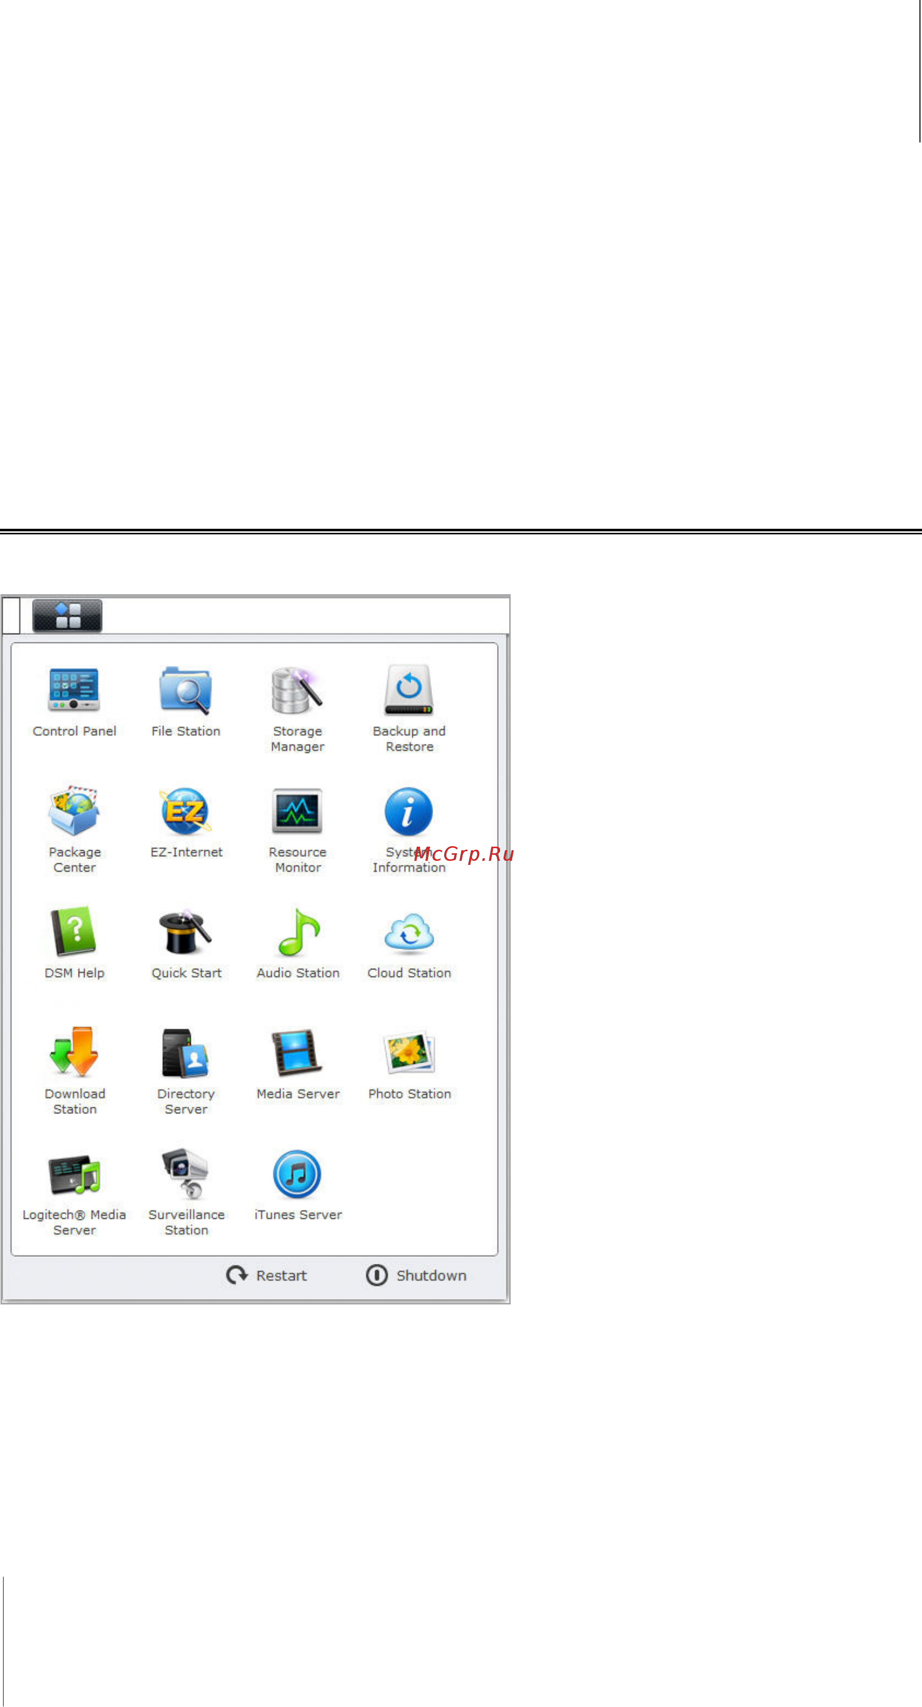Launch Photo Station
Image resolution: width=922 pixels, height=1707 pixels.
409,1053
